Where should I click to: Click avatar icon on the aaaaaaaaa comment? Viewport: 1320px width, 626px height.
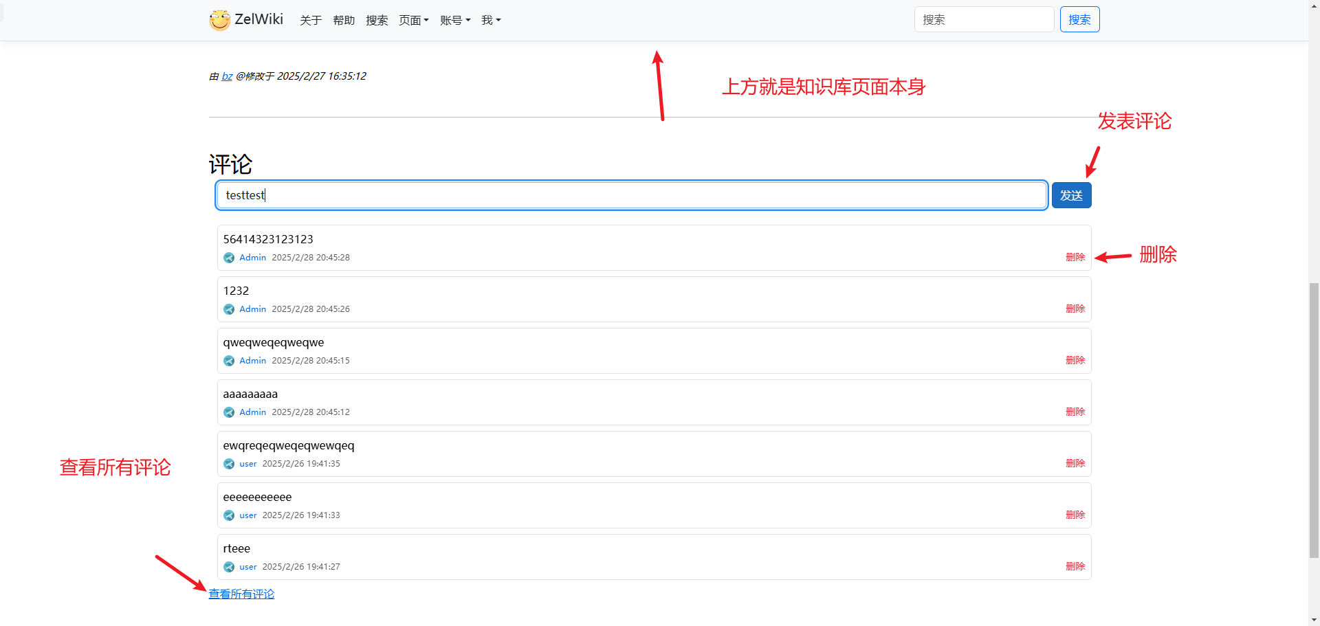229,412
